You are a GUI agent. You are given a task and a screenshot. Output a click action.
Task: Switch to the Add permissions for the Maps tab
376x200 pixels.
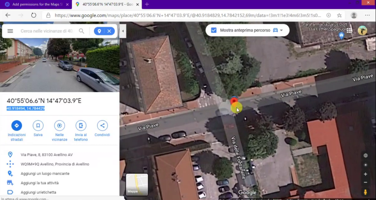coord(36,4)
